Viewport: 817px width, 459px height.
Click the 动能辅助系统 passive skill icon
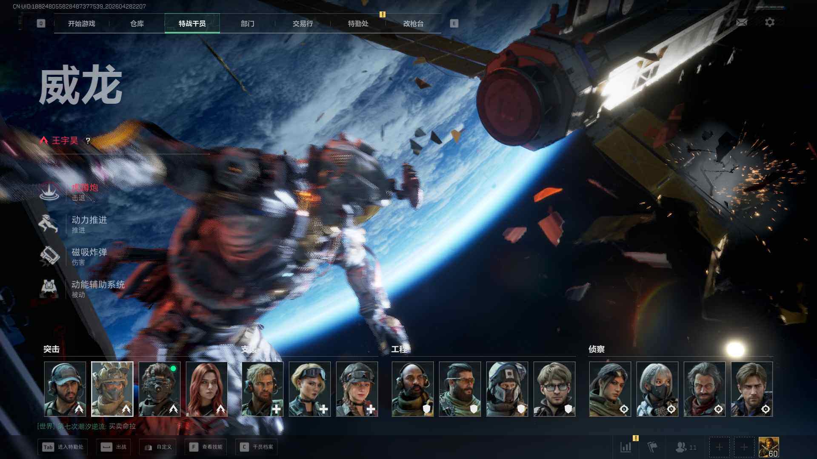49,289
